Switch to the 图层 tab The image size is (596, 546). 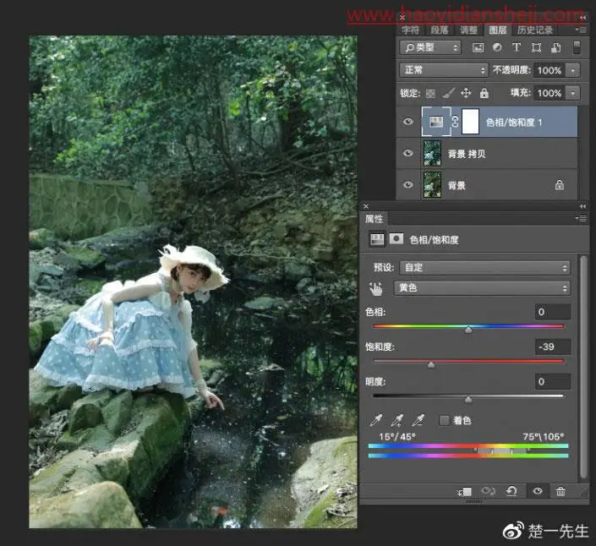click(x=498, y=30)
